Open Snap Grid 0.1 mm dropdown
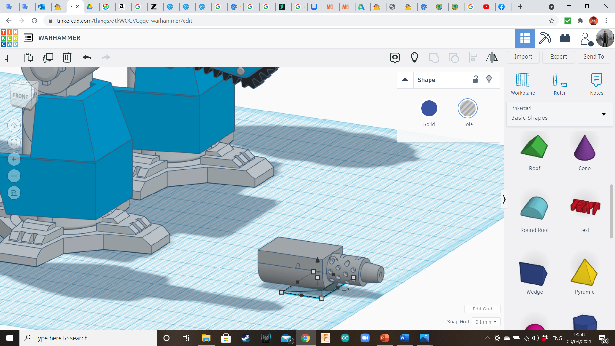The image size is (615, 346). tap(486, 322)
